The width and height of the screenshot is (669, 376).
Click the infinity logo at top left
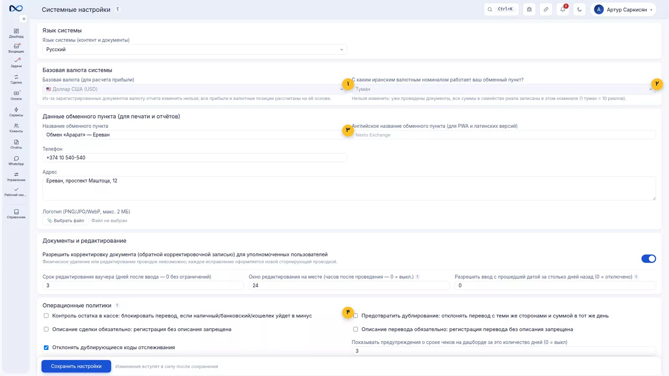coord(16,8)
